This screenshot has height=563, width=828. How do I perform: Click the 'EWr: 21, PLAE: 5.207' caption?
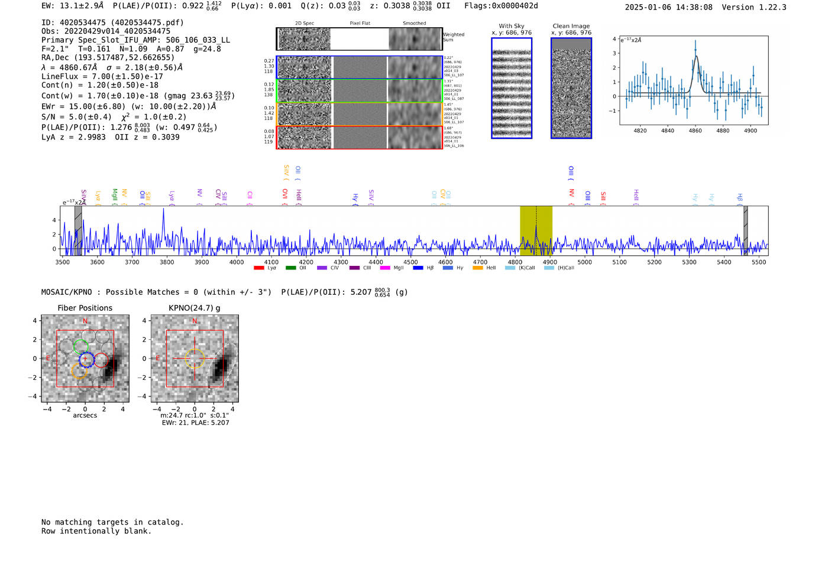pyautogui.click(x=195, y=422)
